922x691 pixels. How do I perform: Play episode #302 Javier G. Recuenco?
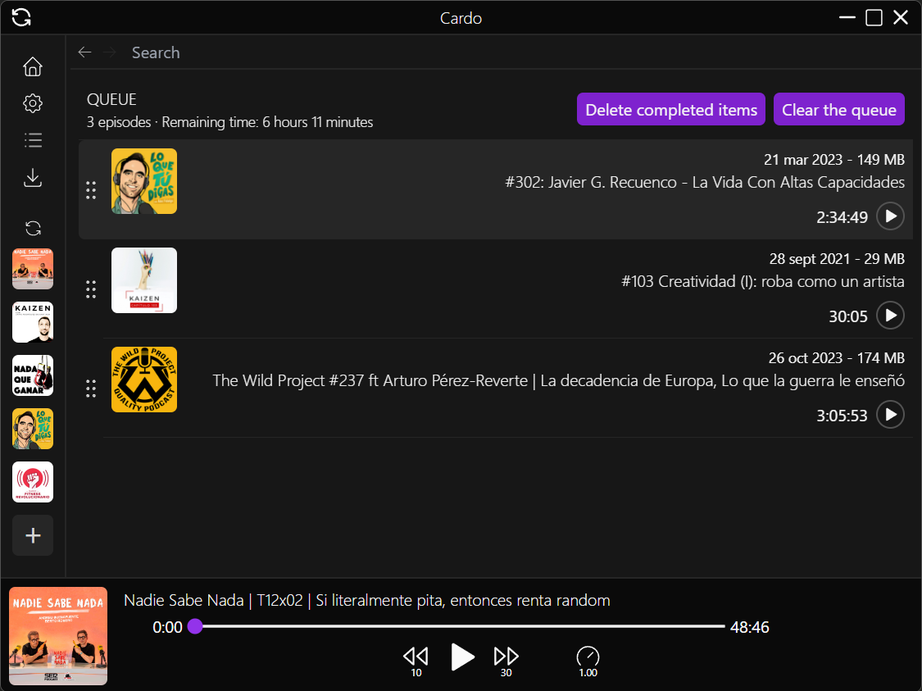pos(890,216)
